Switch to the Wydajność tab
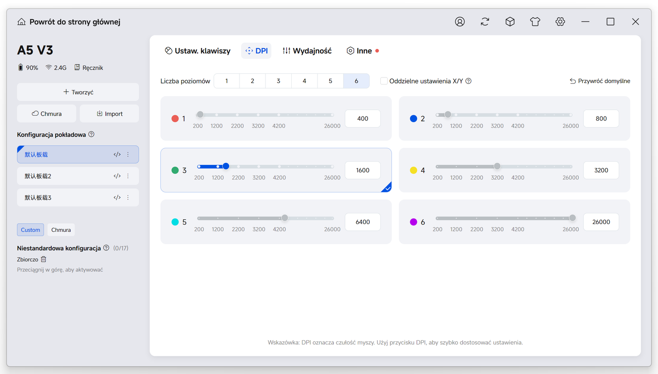 [x=307, y=51]
